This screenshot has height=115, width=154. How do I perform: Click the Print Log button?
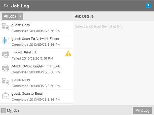click(x=142, y=110)
